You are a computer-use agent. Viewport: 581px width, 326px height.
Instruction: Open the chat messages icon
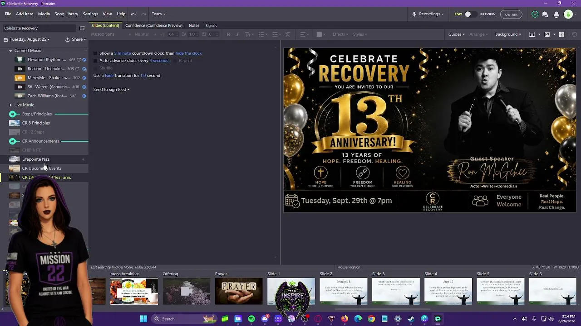click(545, 14)
